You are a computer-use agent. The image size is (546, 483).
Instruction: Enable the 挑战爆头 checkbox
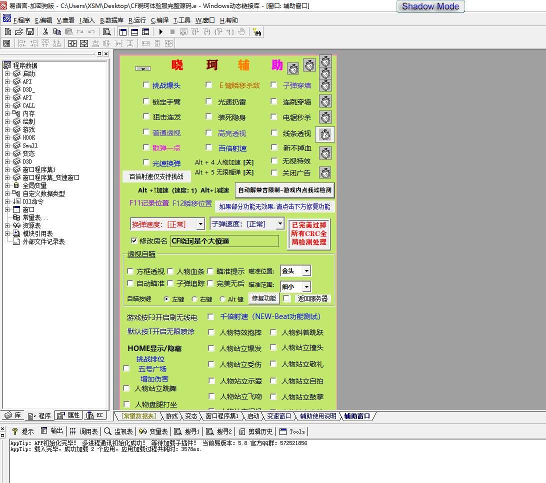coord(146,84)
